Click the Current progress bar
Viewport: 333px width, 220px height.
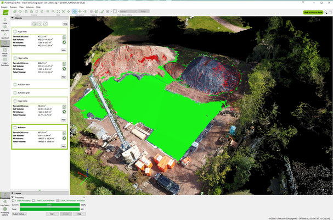[x=50, y=205]
